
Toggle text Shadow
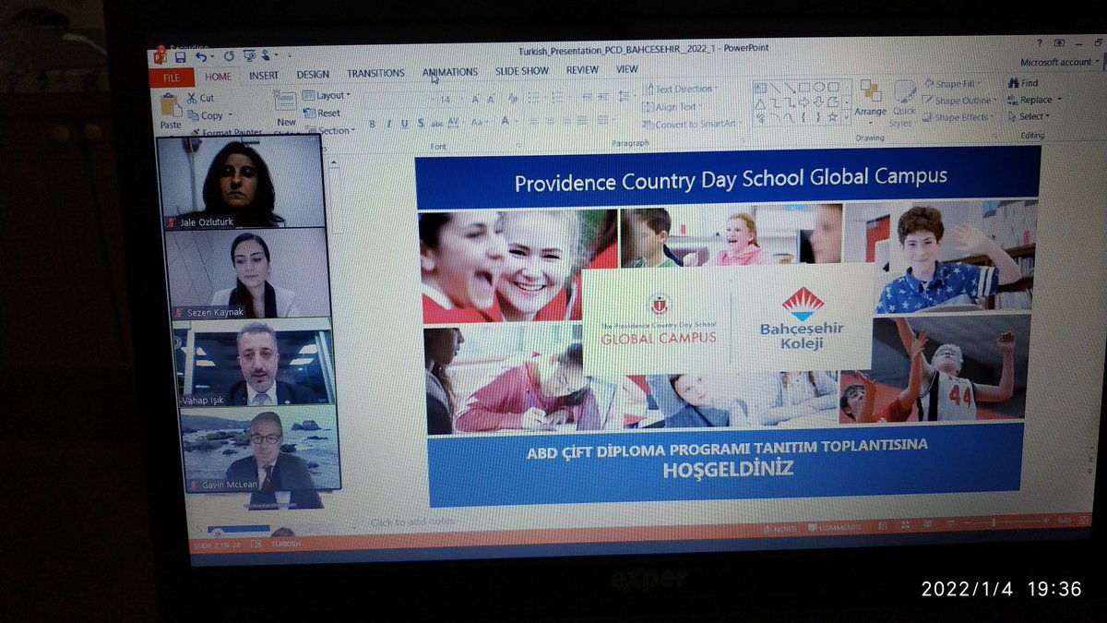[420, 122]
